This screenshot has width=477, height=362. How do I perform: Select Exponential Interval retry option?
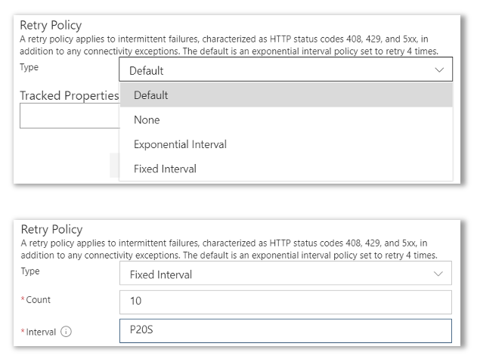point(286,144)
